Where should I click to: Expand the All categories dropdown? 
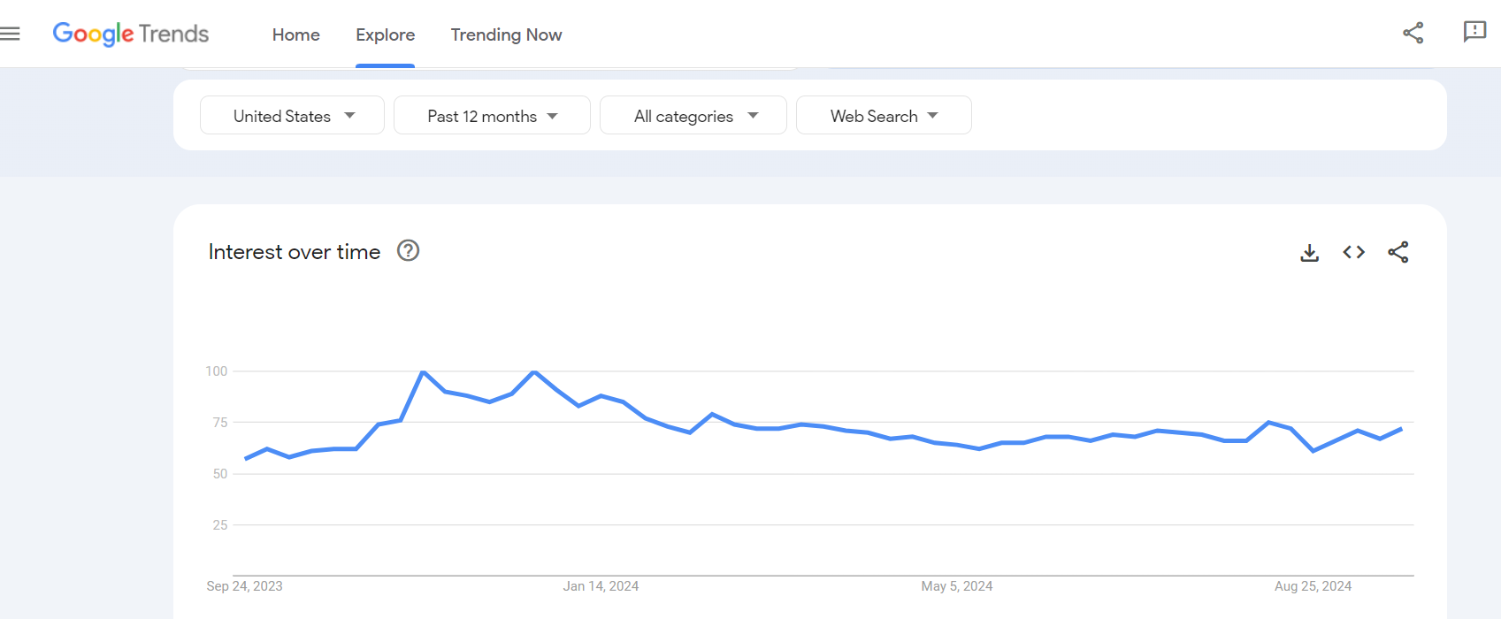[x=693, y=116]
